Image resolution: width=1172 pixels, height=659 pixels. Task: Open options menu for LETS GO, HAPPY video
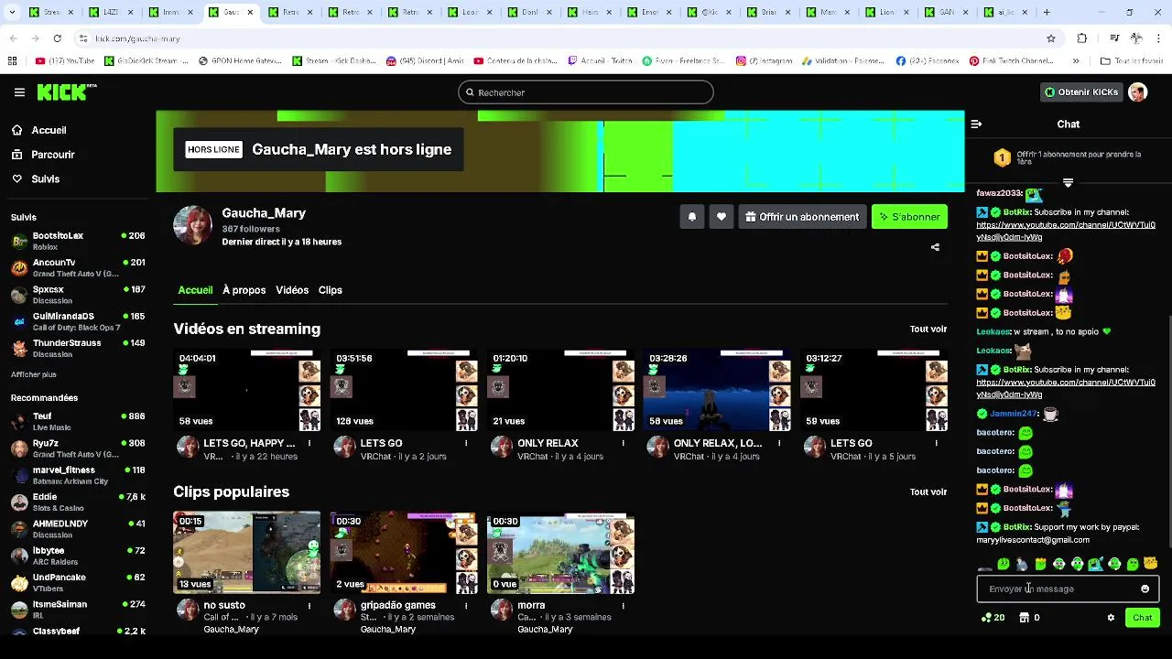(309, 443)
